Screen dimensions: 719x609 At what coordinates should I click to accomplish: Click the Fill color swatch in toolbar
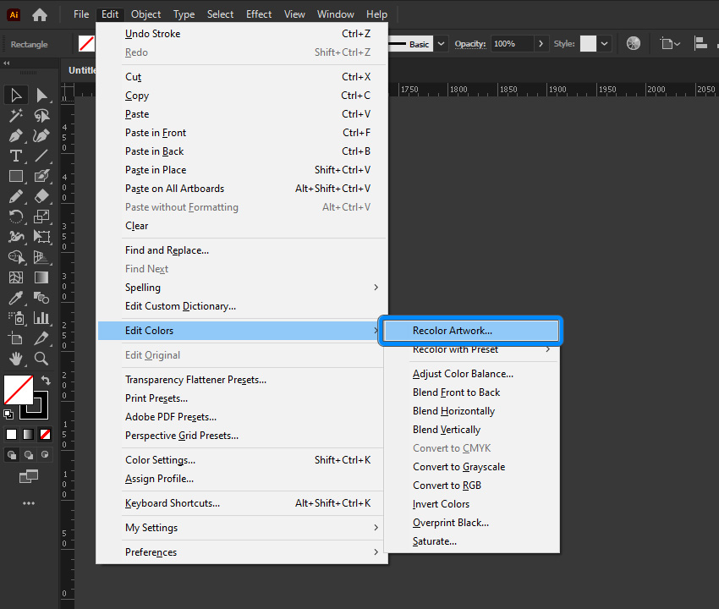[18, 390]
